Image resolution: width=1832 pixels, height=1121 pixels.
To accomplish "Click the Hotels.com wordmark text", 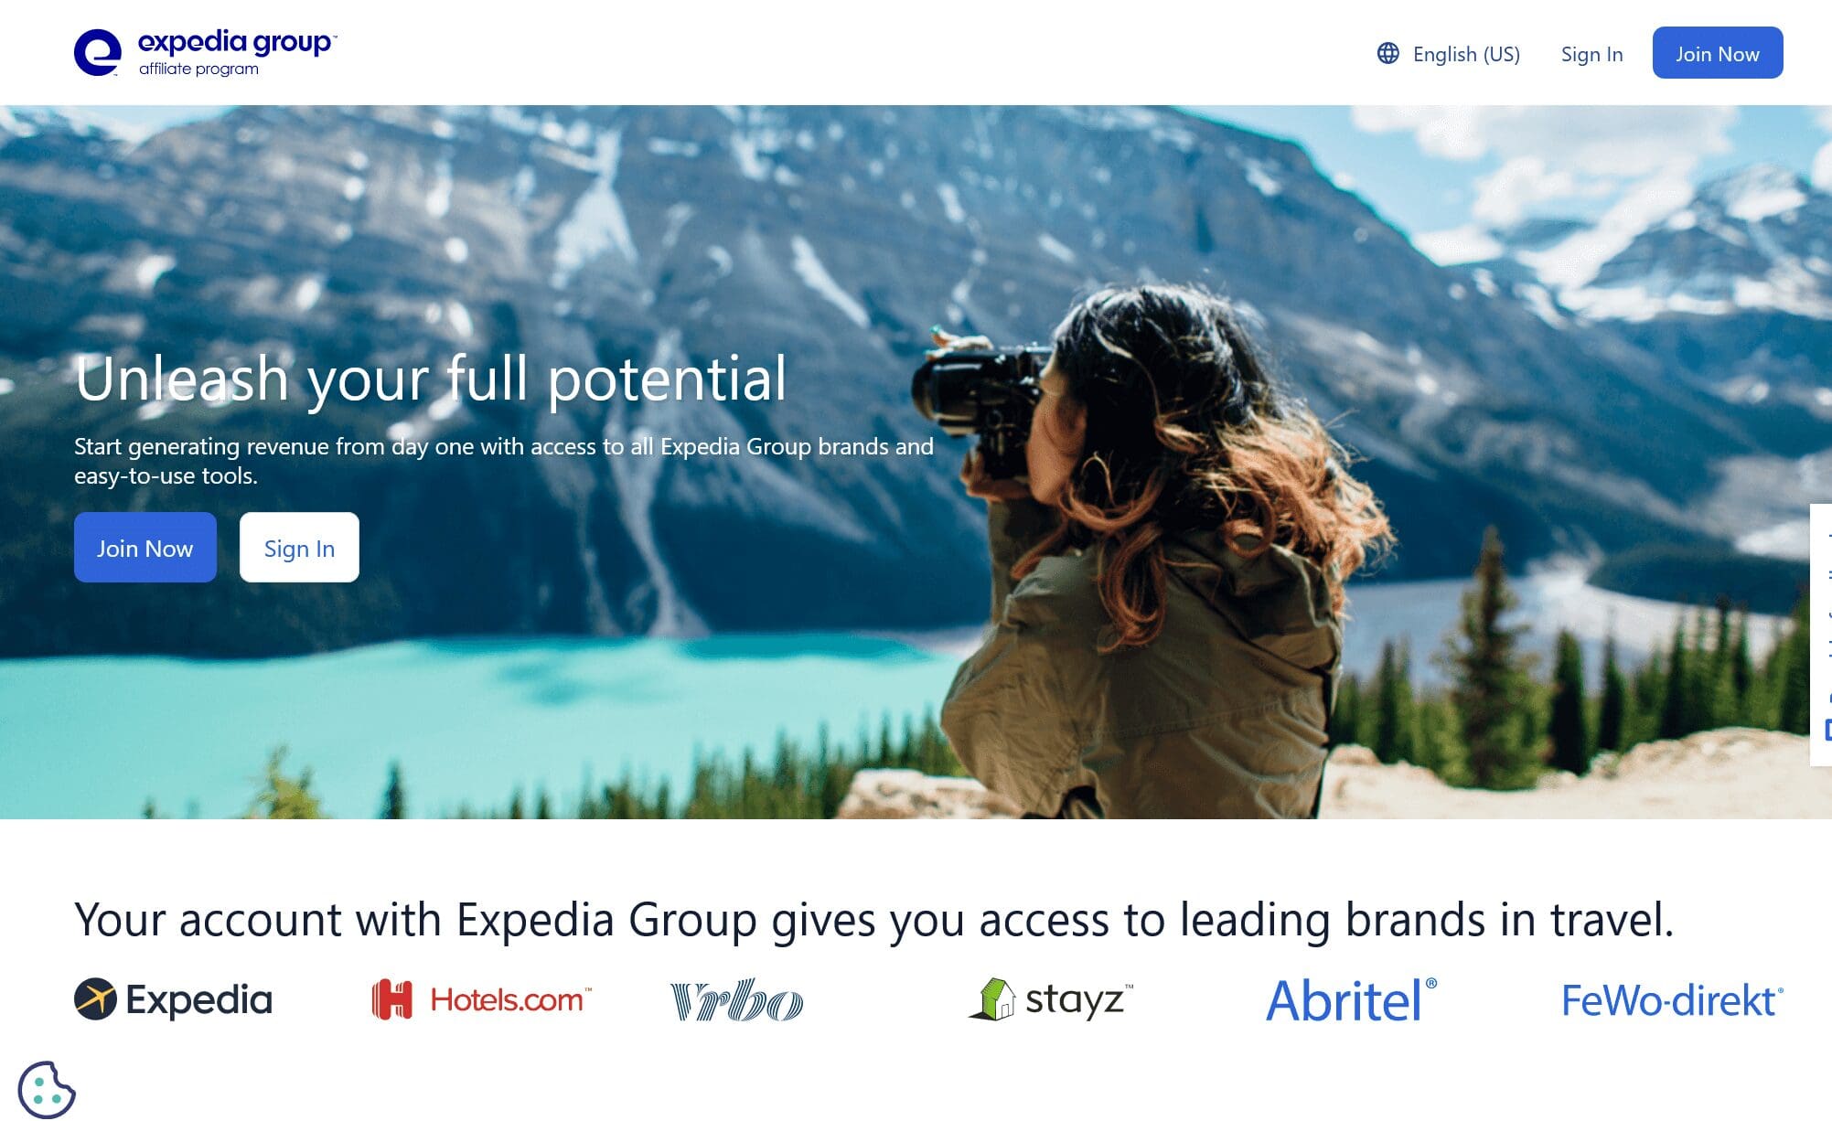I will coord(510,999).
